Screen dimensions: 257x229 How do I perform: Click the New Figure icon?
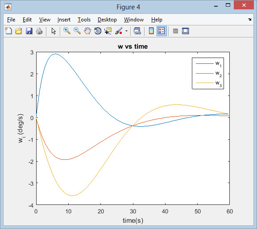tap(8, 31)
